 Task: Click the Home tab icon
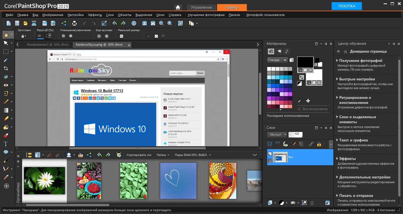178,7
